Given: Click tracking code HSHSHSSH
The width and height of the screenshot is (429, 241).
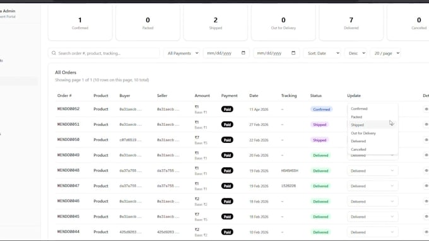Looking at the screenshot, I should tap(290, 171).
